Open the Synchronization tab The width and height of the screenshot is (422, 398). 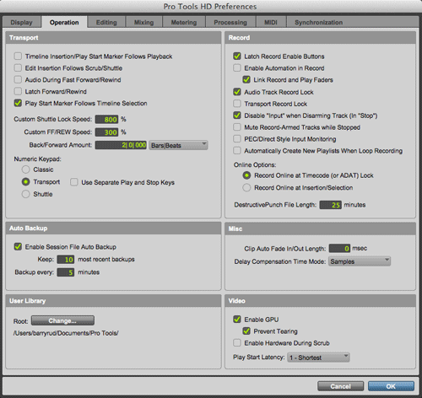[318, 22]
